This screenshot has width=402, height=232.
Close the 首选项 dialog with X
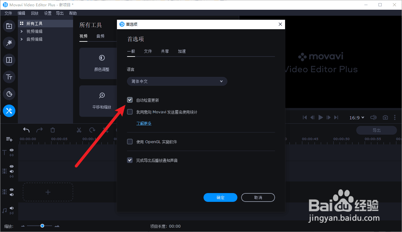[280, 24]
